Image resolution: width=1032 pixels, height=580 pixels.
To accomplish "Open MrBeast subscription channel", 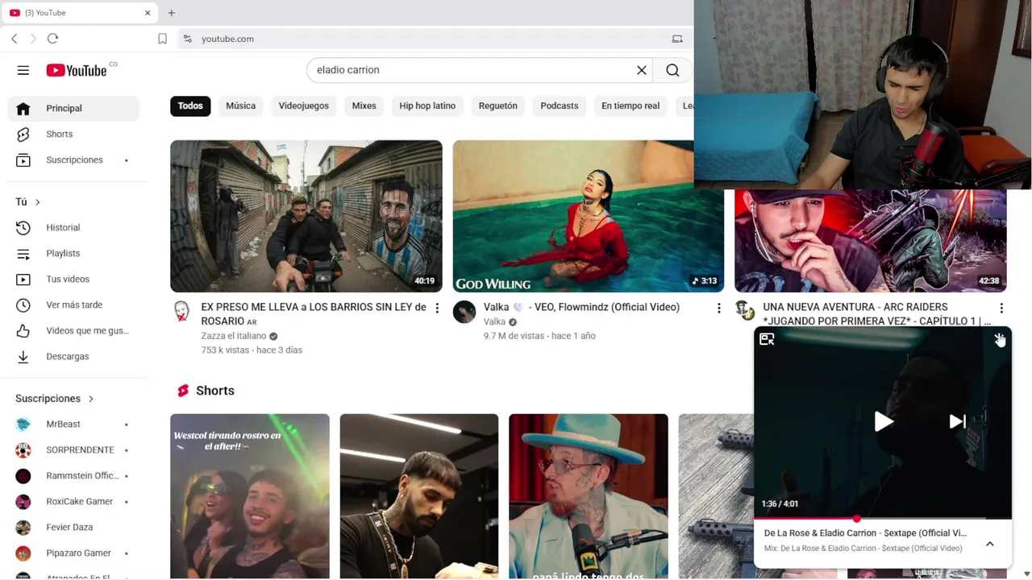I will pos(73,424).
